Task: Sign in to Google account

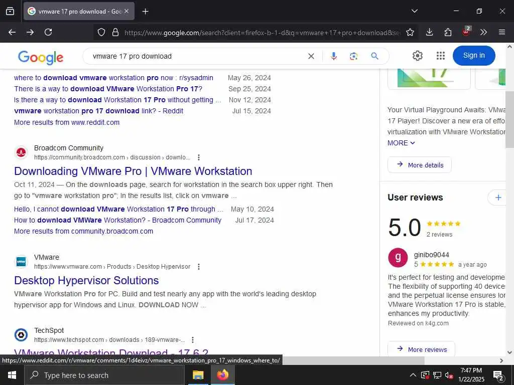Action: point(474,55)
